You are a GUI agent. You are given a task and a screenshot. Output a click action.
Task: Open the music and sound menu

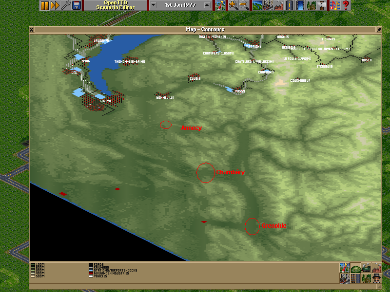pyautogui.click(x=334, y=5)
